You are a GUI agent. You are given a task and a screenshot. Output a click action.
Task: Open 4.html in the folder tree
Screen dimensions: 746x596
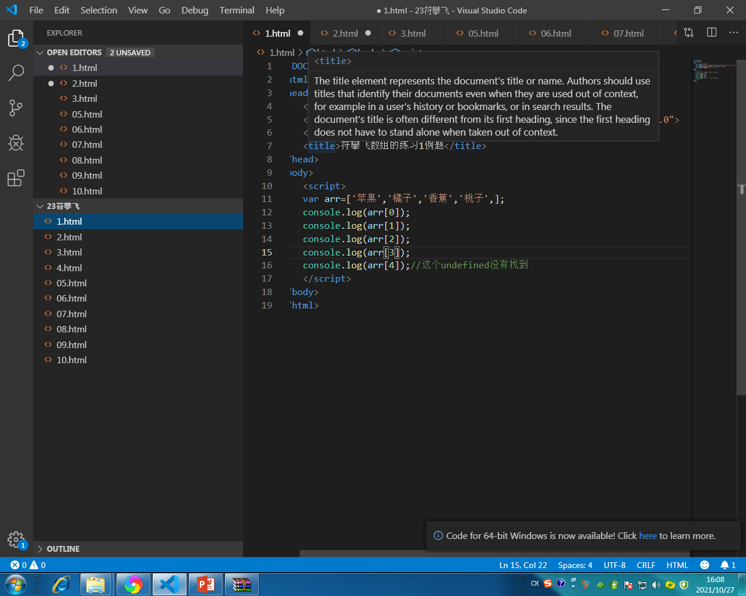point(138,268)
